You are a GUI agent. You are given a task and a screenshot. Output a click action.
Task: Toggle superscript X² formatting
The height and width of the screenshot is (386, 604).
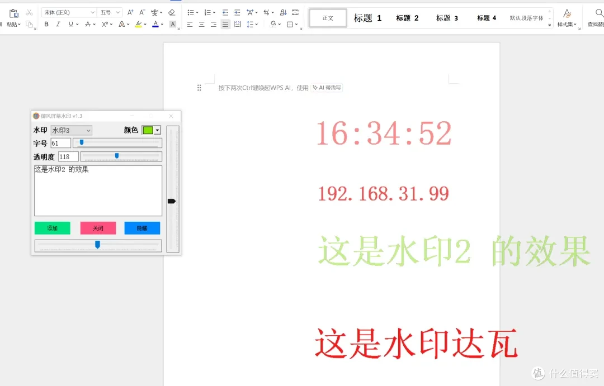[105, 24]
